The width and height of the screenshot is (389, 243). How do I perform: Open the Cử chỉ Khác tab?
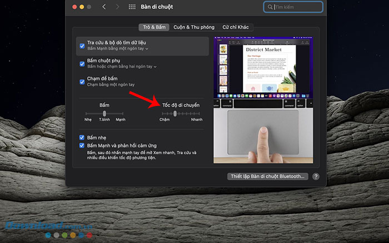235,27
